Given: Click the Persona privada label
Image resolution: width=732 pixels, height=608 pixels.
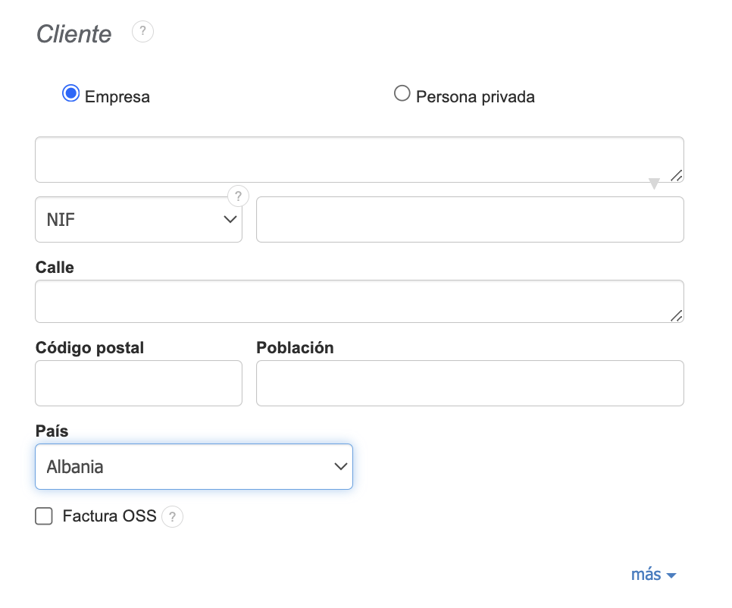Looking at the screenshot, I should [475, 97].
